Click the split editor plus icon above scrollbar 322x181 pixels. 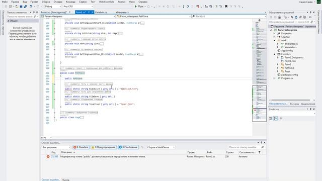(260, 20)
